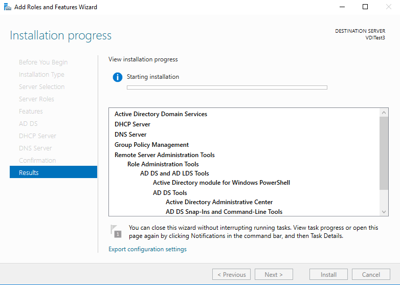The width and height of the screenshot is (400, 285).
Task: Select Remote Server Administration Tools entry
Action: coord(164,155)
